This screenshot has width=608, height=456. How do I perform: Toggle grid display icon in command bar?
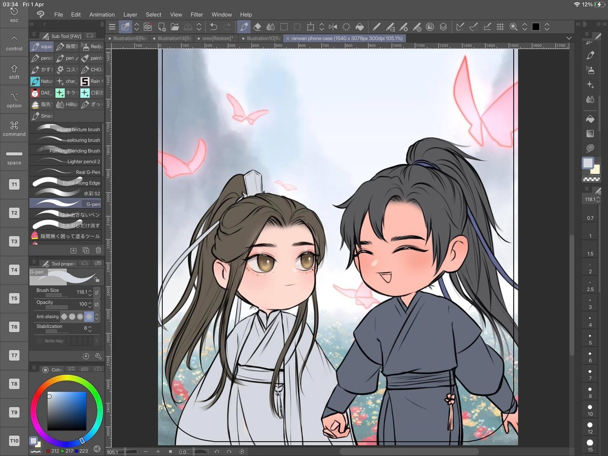coord(500,27)
